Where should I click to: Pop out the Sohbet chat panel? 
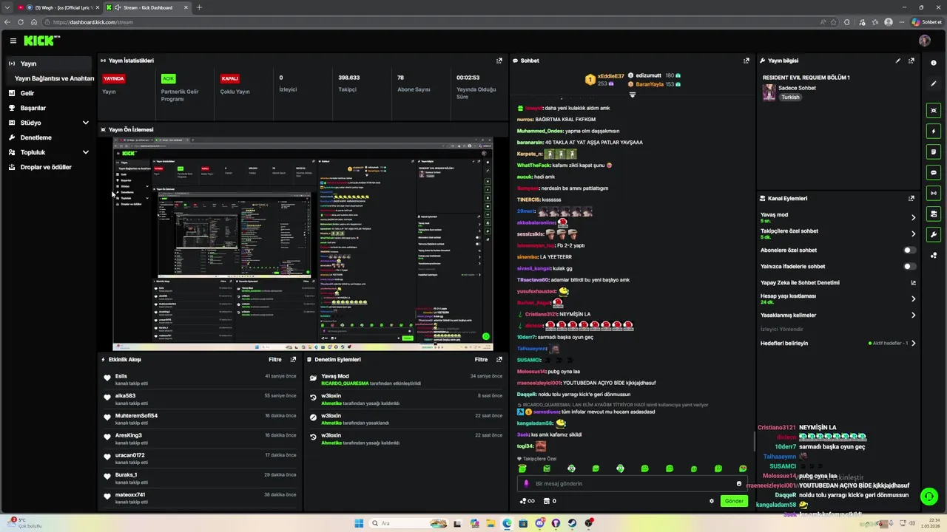point(746,61)
